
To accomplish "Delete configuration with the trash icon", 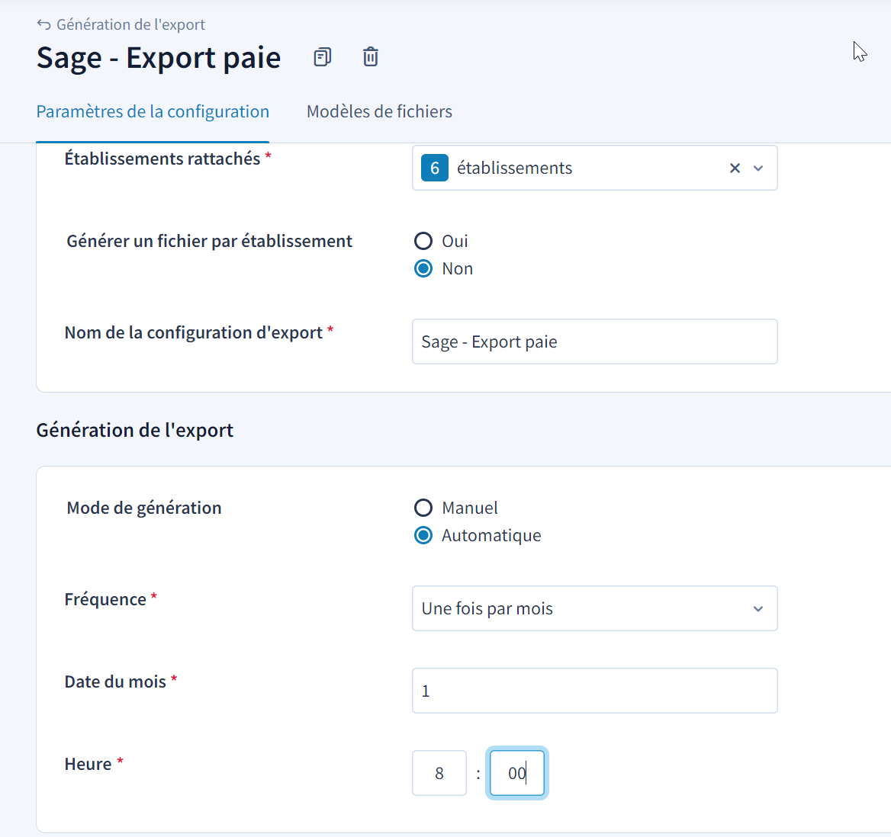I will 371,57.
